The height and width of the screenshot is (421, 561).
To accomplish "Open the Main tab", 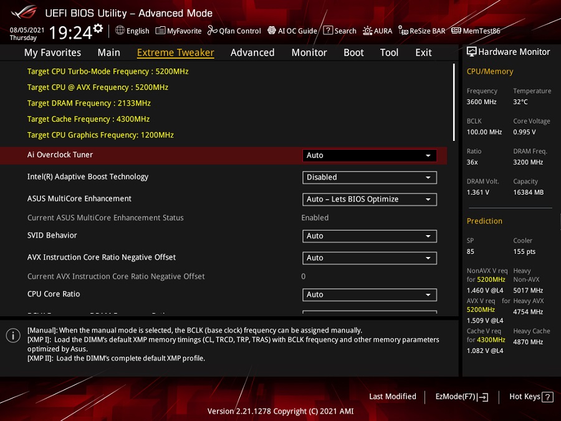I will click(108, 52).
